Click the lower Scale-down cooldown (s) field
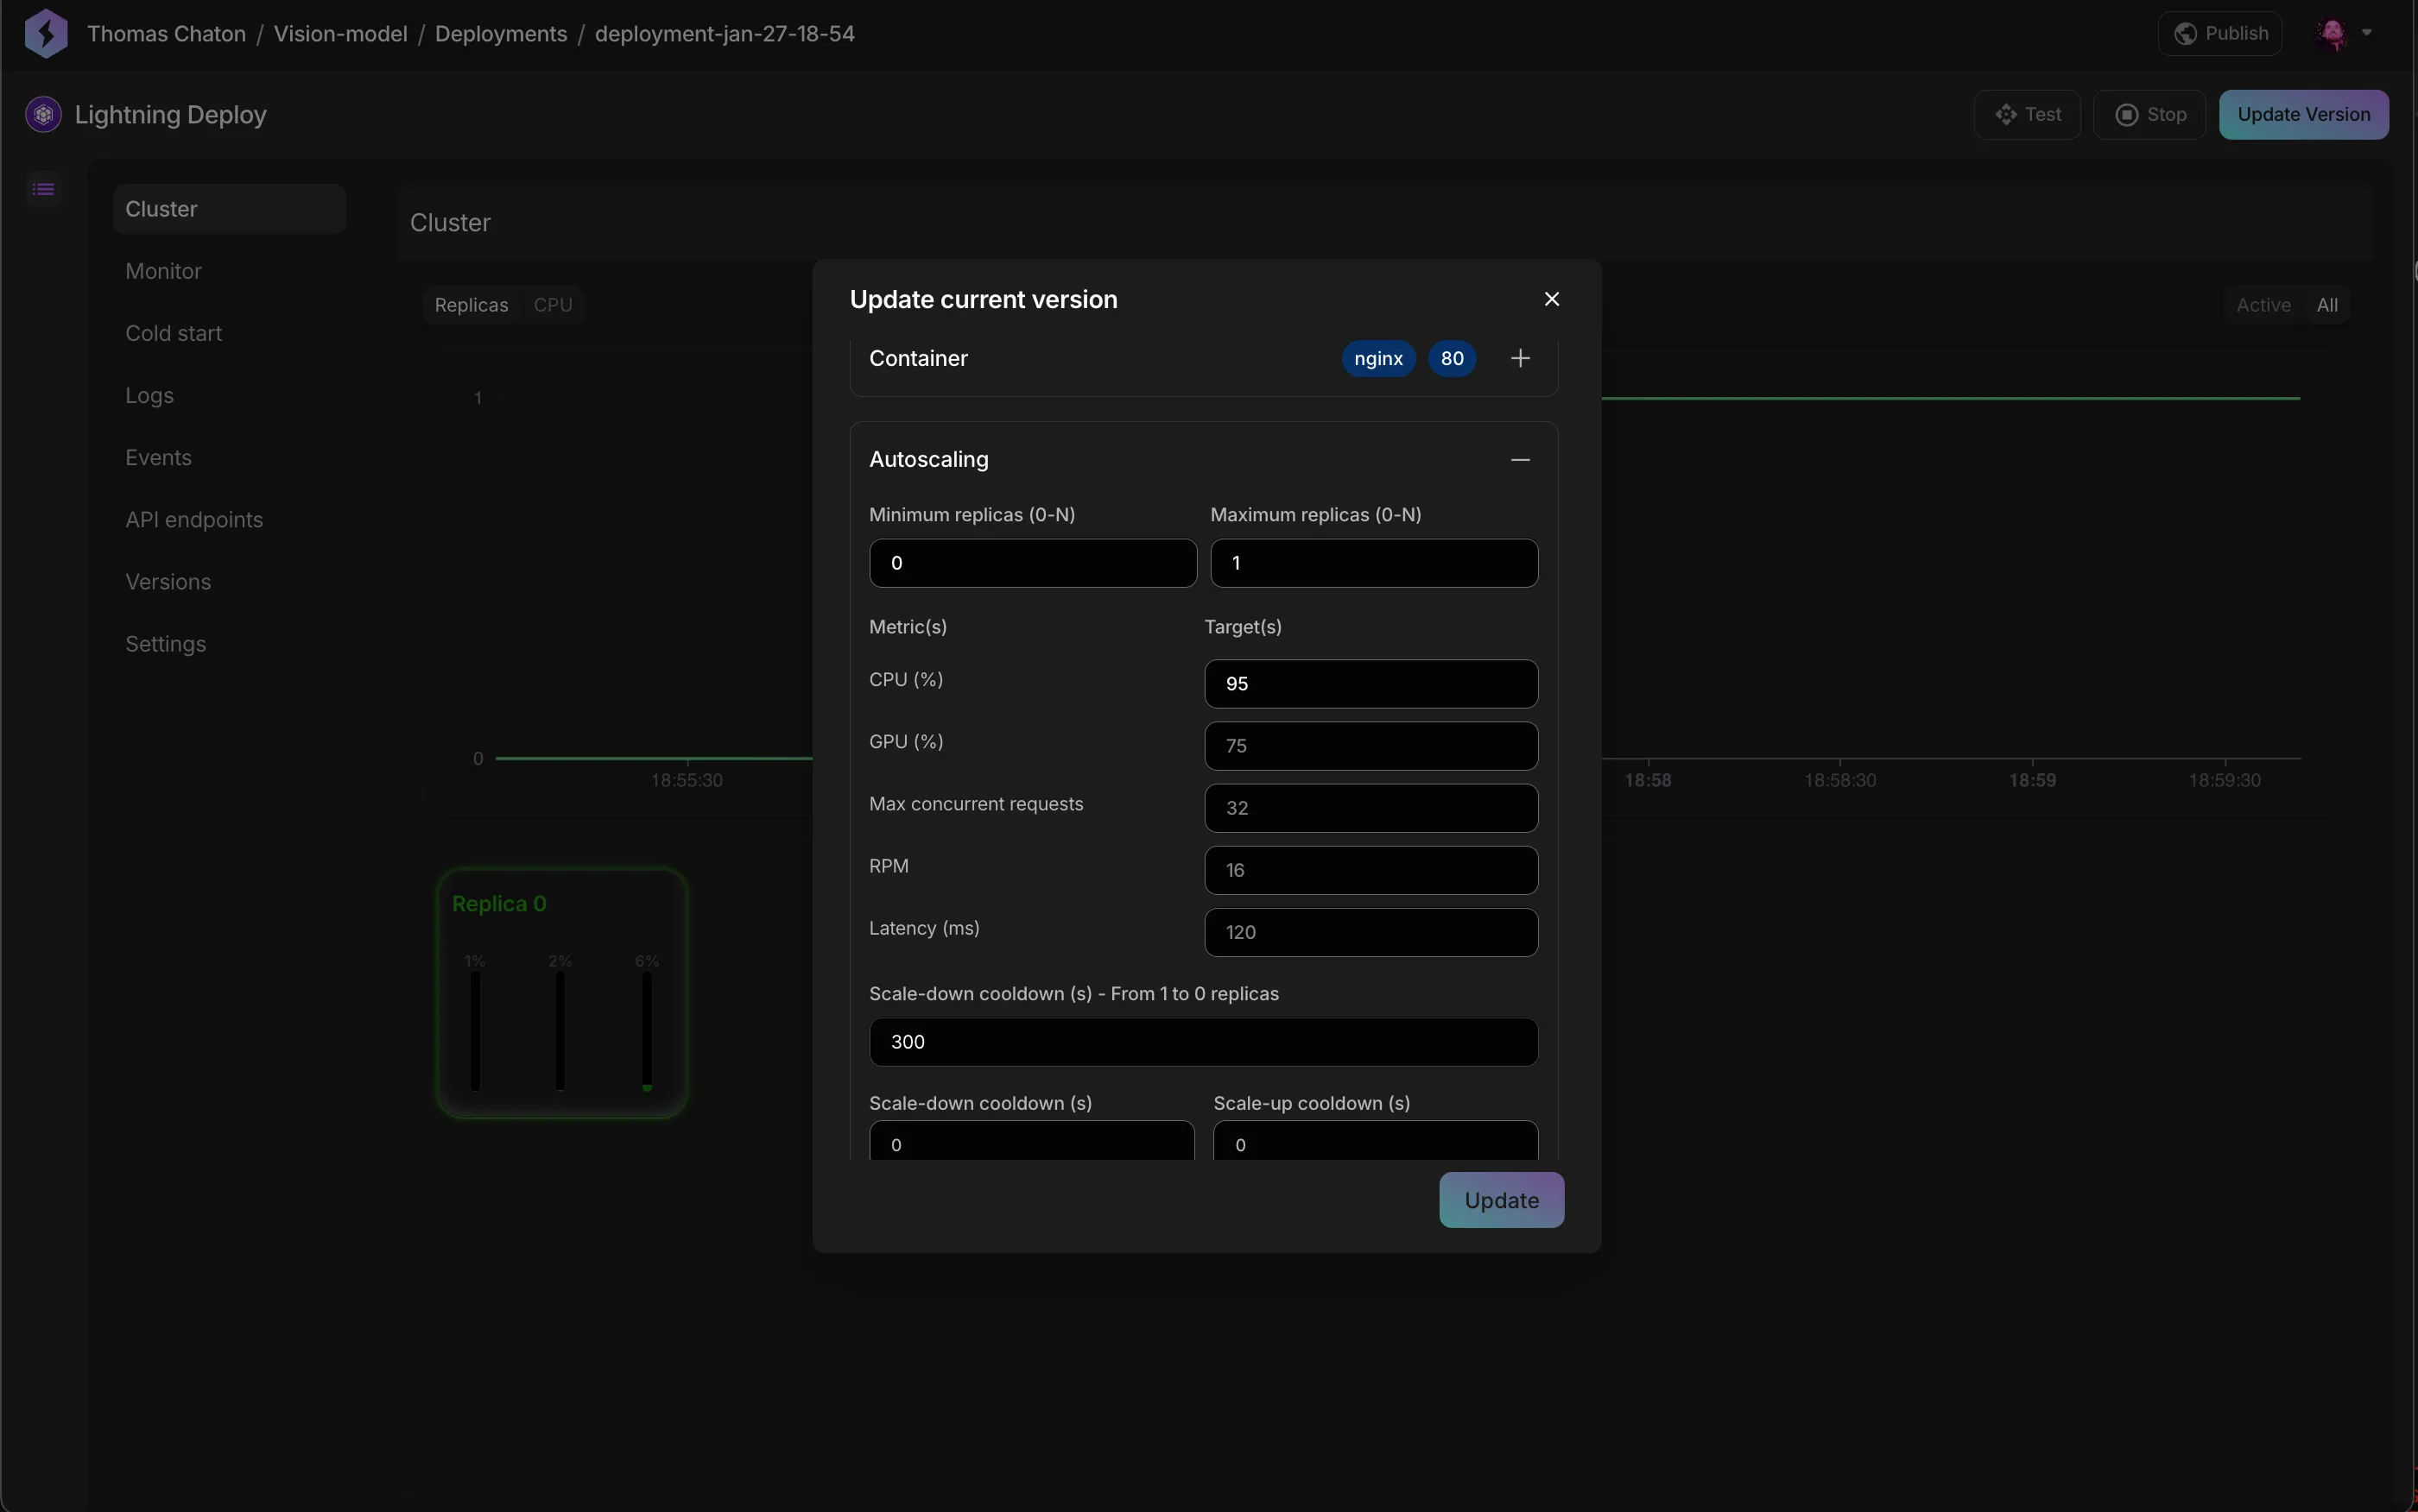Image resolution: width=2418 pixels, height=1512 pixels. (x=1031, y=1141)
